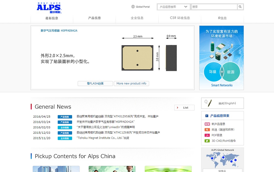This screenshot has height=172, width=274.
Task: Click the date 2016/04/25
Action: click(x=42, y=116)
